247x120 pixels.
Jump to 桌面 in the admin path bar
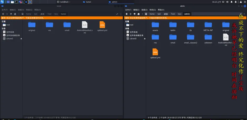(166, 14)
